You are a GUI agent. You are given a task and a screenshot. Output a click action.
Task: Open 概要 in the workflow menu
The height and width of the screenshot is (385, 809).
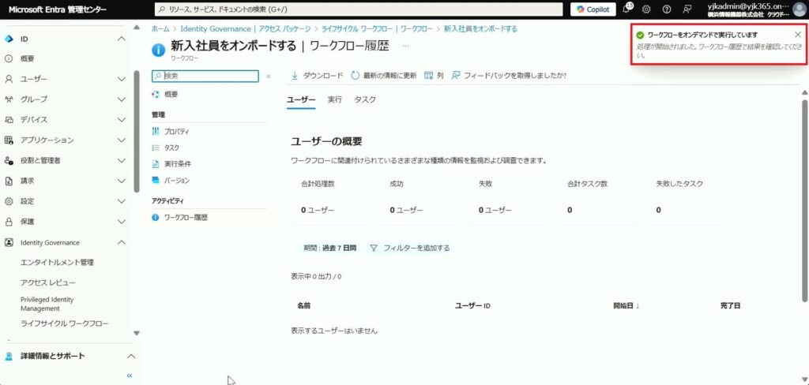point(171,95)
